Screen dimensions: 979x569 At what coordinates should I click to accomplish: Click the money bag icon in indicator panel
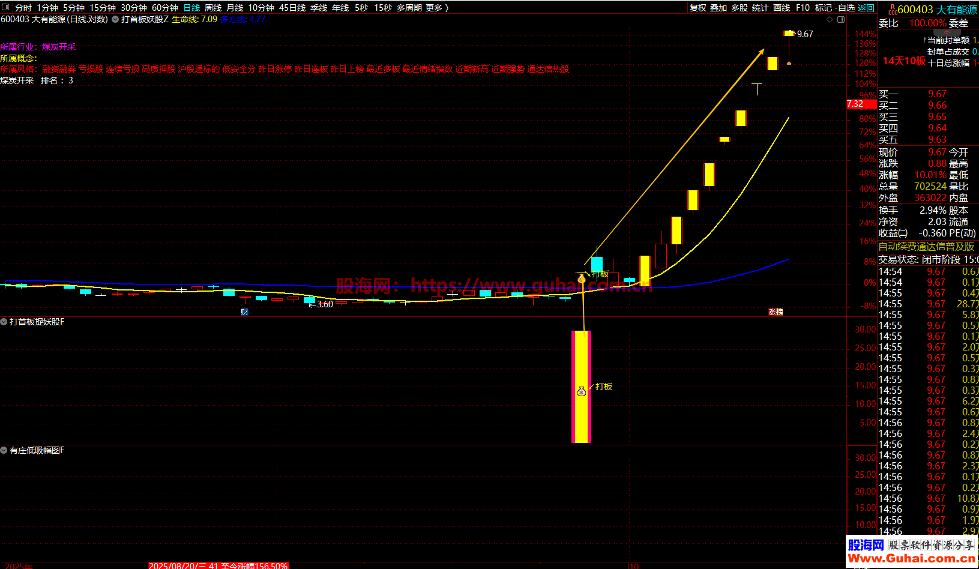[581, 391]
